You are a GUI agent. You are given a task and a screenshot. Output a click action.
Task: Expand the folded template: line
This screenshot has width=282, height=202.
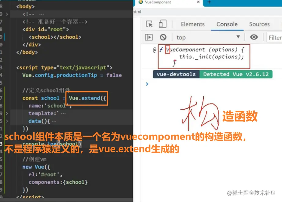(x=7, y=114)
